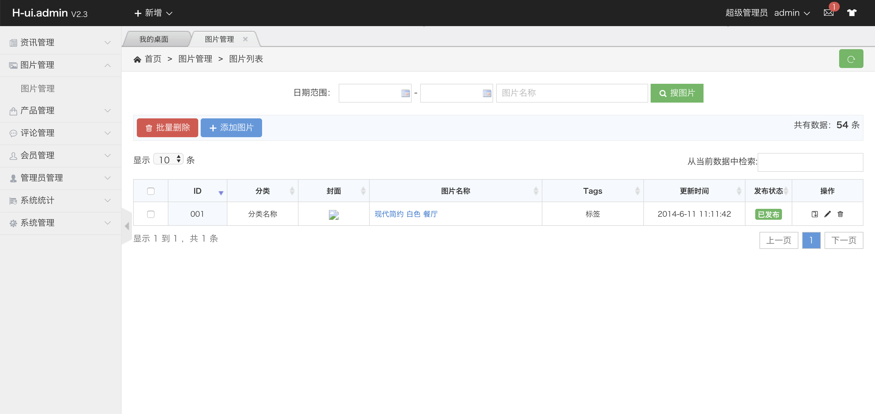
Task: Click the move/export icon in the operations column
Action: coord(814,214)
